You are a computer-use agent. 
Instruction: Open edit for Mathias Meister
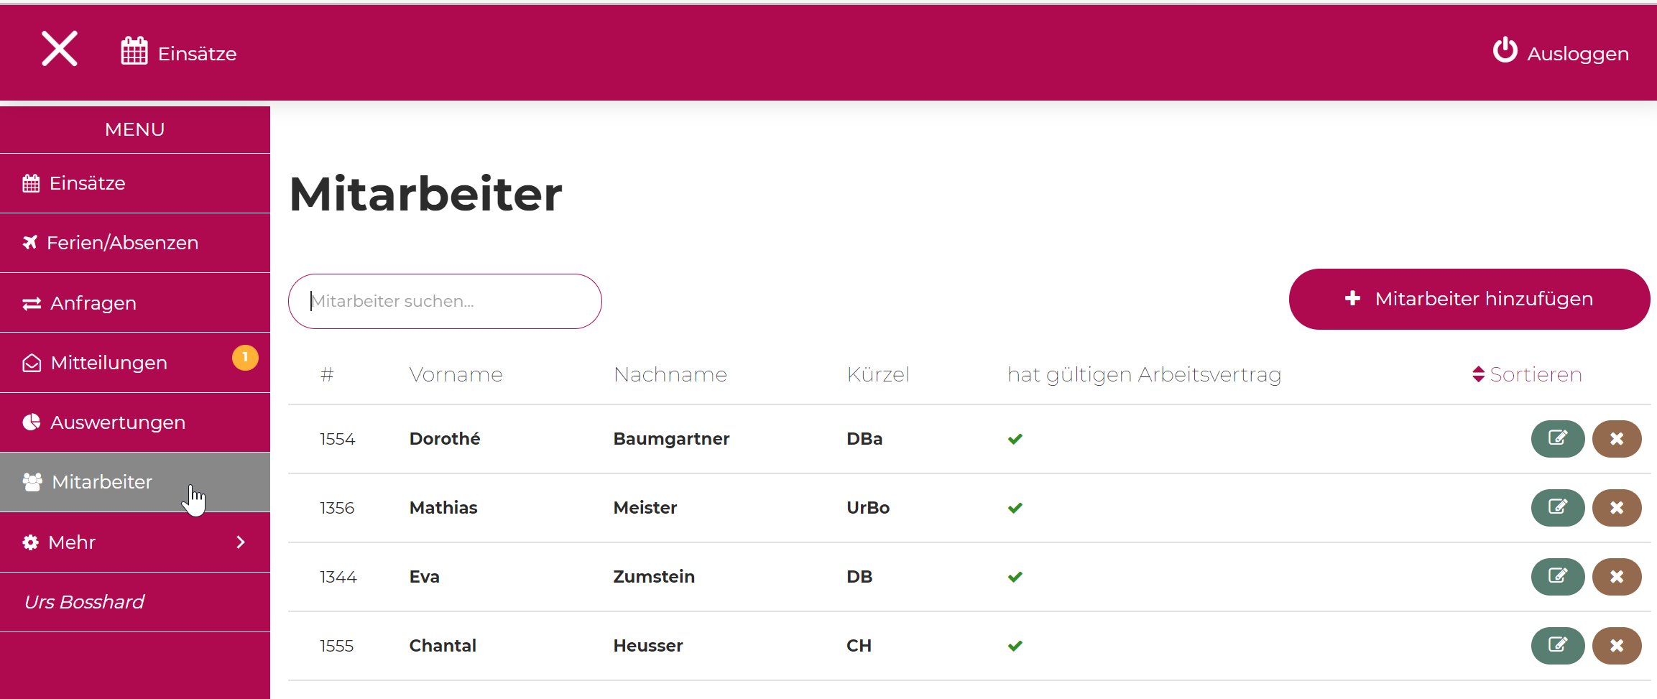(1557, 508)
